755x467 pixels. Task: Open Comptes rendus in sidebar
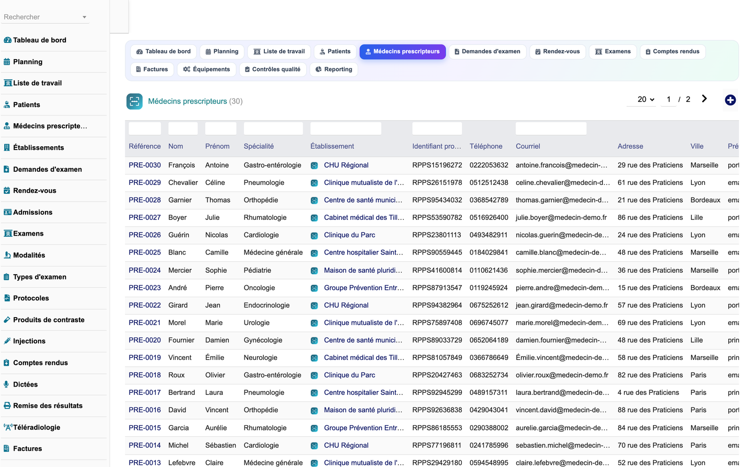pyautogui.click(x=40, y=363)
